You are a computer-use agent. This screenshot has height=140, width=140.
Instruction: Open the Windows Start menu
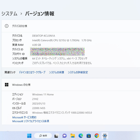29,136
